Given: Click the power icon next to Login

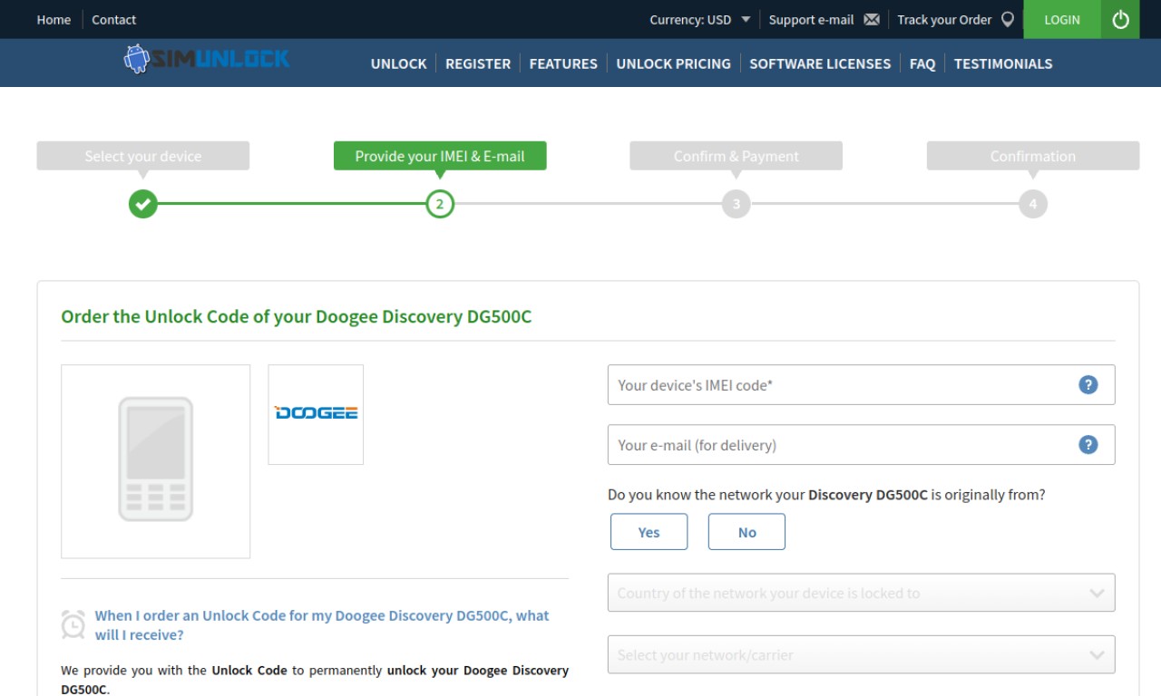Looking at the screenshot, I should pos(1120,19).
